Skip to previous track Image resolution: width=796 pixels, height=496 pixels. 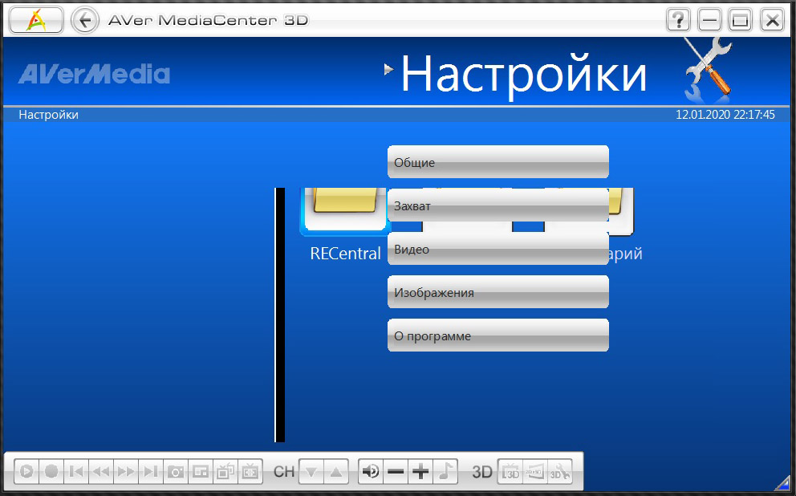tap(76, 471)
